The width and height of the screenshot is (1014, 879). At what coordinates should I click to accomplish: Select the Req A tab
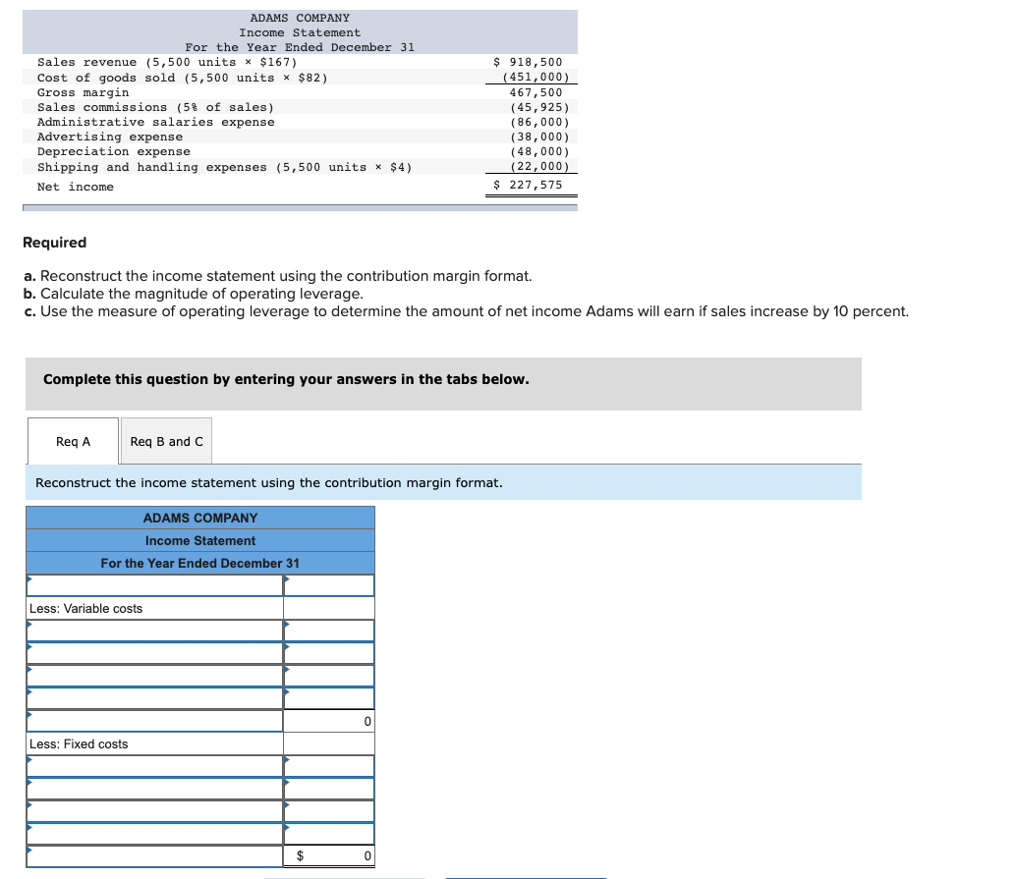coord(72,440)
